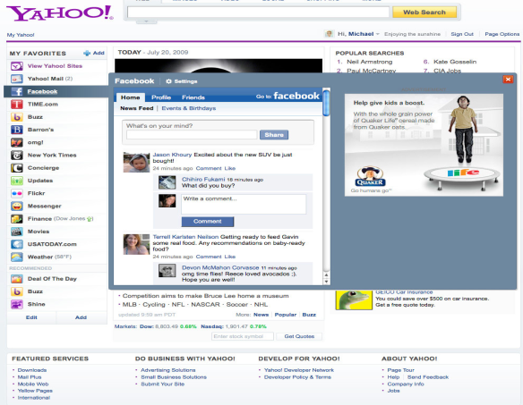The height and width of the screenshot is (405, 523).
Task: Click Michael's profile avatar in header
Action: click(x=330, y=34)
